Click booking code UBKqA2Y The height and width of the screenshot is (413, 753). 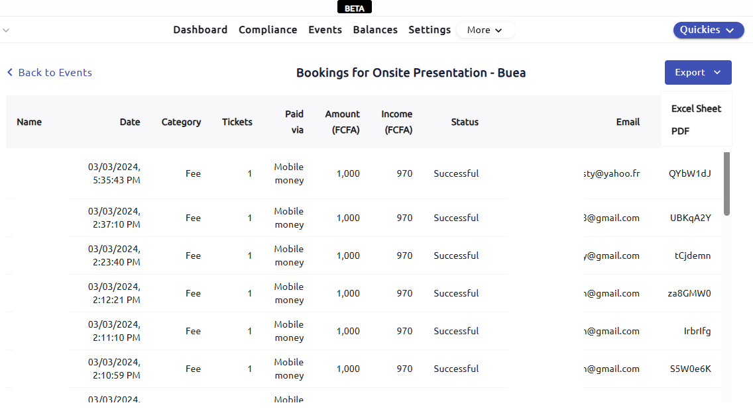[691, 218]
